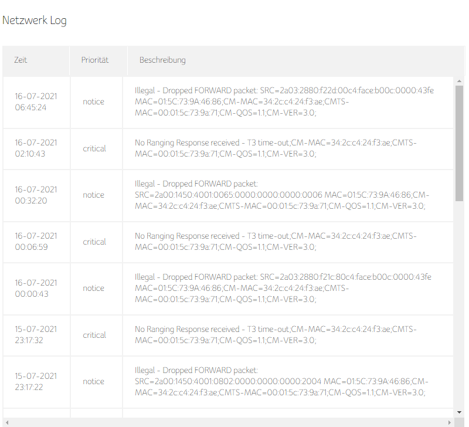Click the timestamp 16-07-2021 00:00:43
469x427 pixels.
(x=36, y=289)
